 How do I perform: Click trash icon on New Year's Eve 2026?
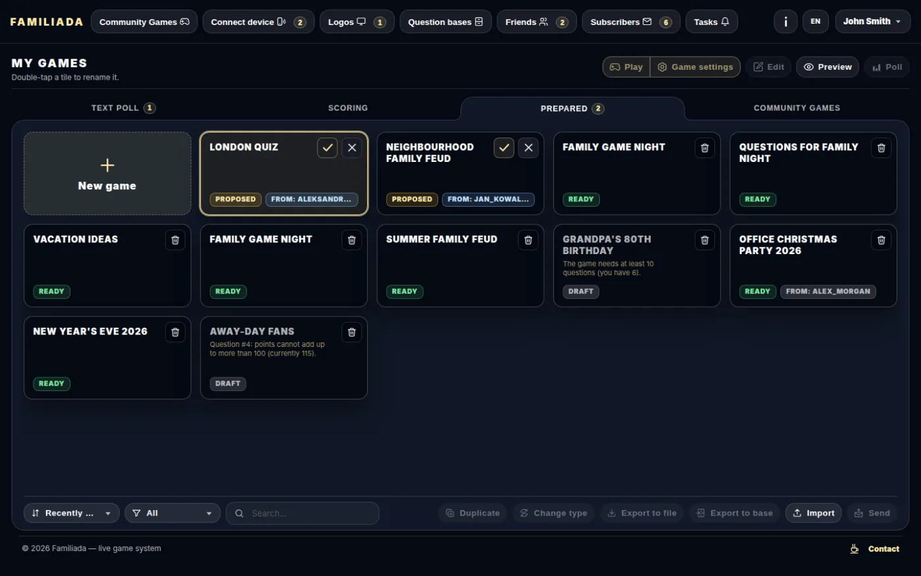coord(175,332)
